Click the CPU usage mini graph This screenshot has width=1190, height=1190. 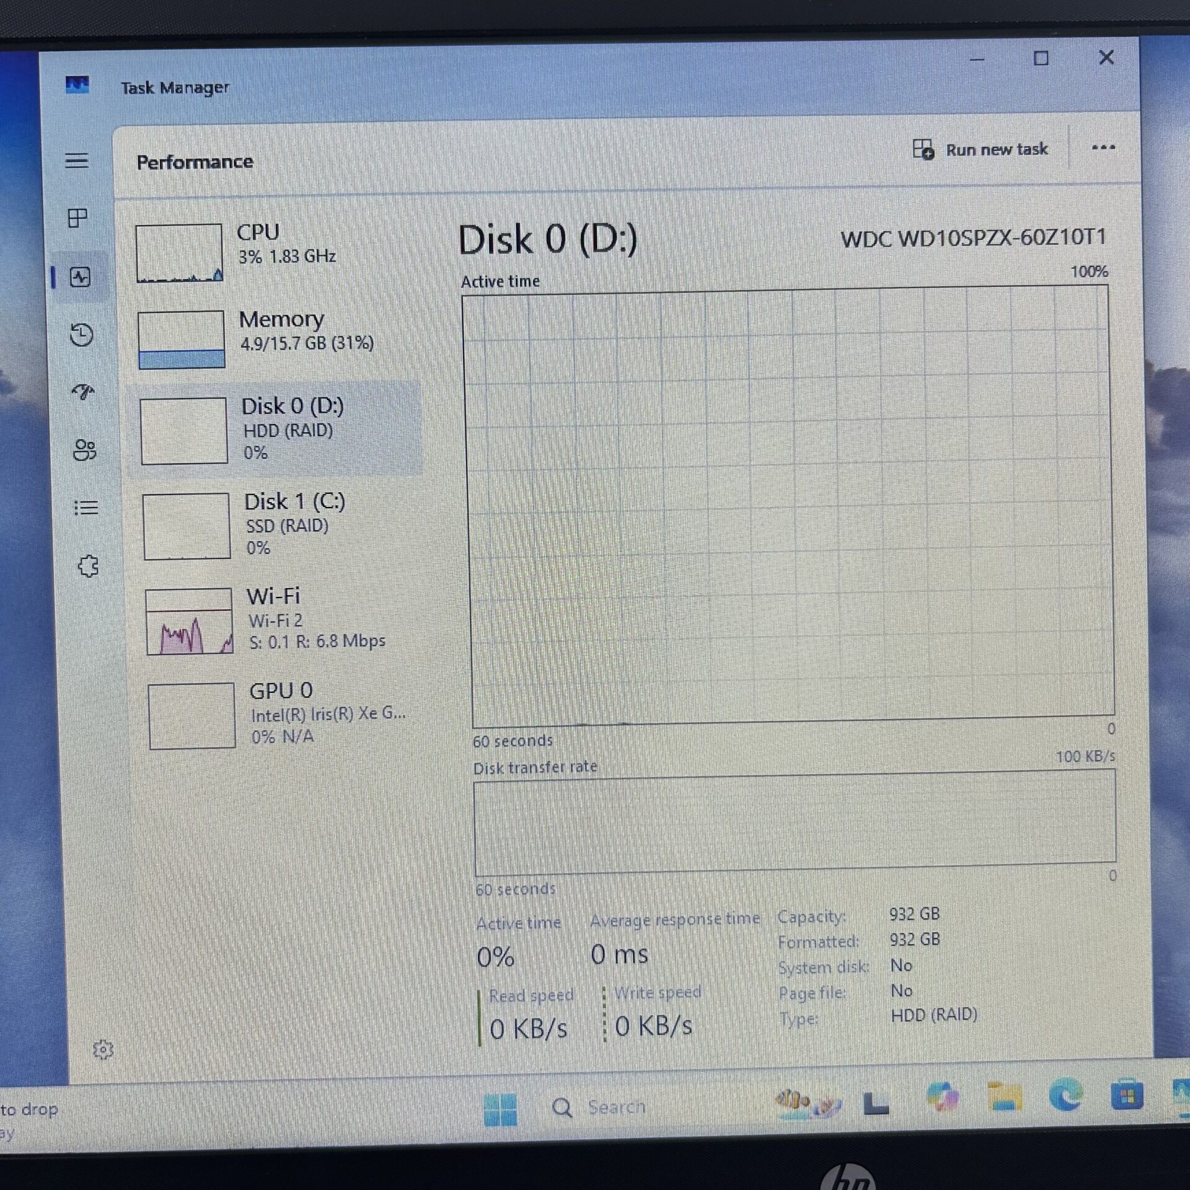pyautogui.click(x=179, y=253)
